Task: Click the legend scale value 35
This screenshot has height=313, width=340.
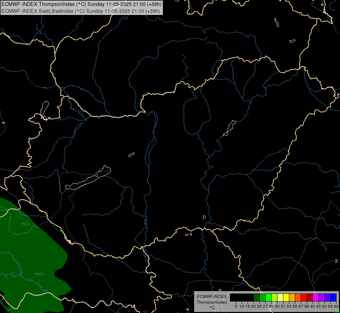Action: [x=295, y=306]
